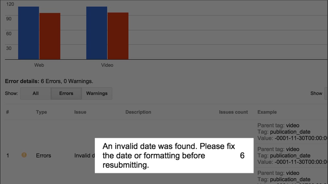Sort by the Issues count column header
The image size is (328, 184).
coord(233,112)
